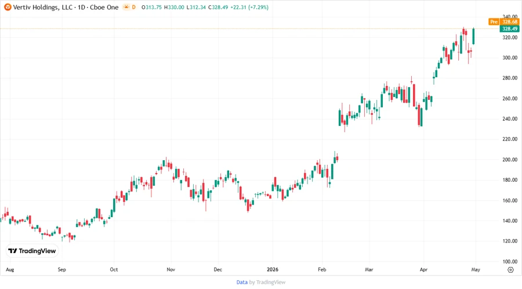Click the Aug label on time axis
The width and height of the screenshot is (522, 289).
tap(10, 269)
